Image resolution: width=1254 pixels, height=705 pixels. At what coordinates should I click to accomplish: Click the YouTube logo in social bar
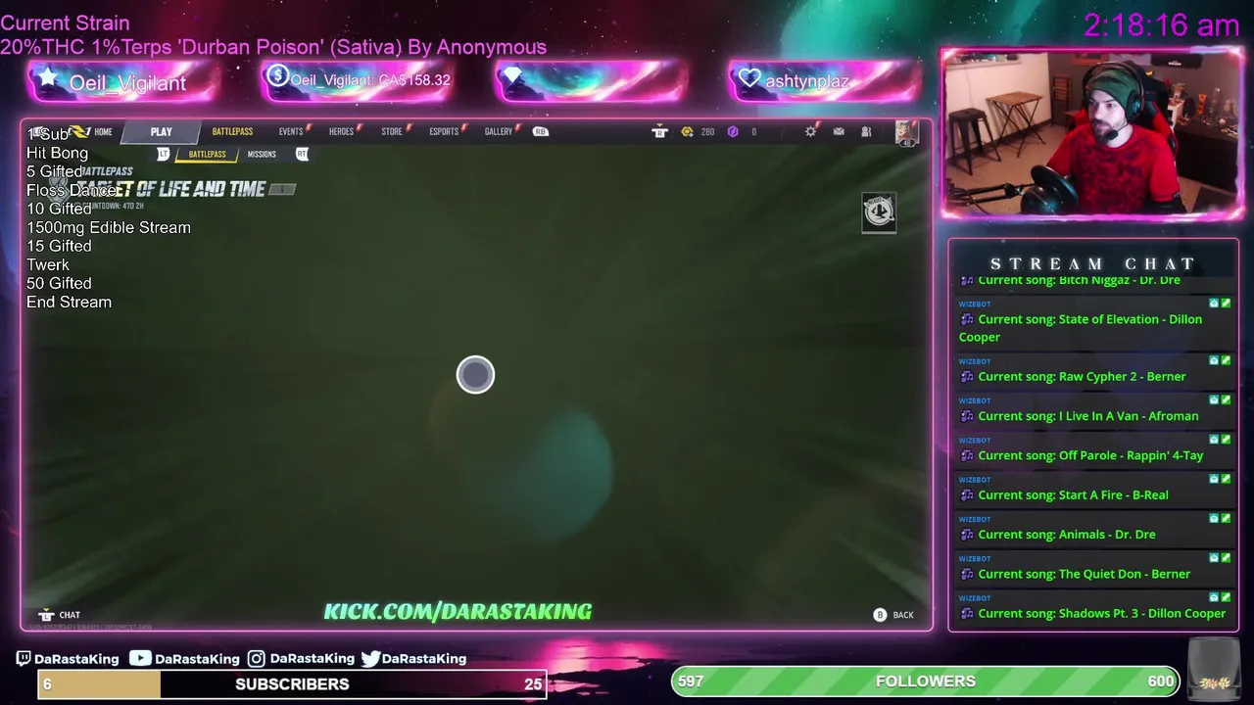(x=140, y=658)
